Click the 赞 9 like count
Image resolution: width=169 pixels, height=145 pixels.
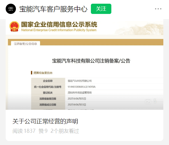pos(43,131)
